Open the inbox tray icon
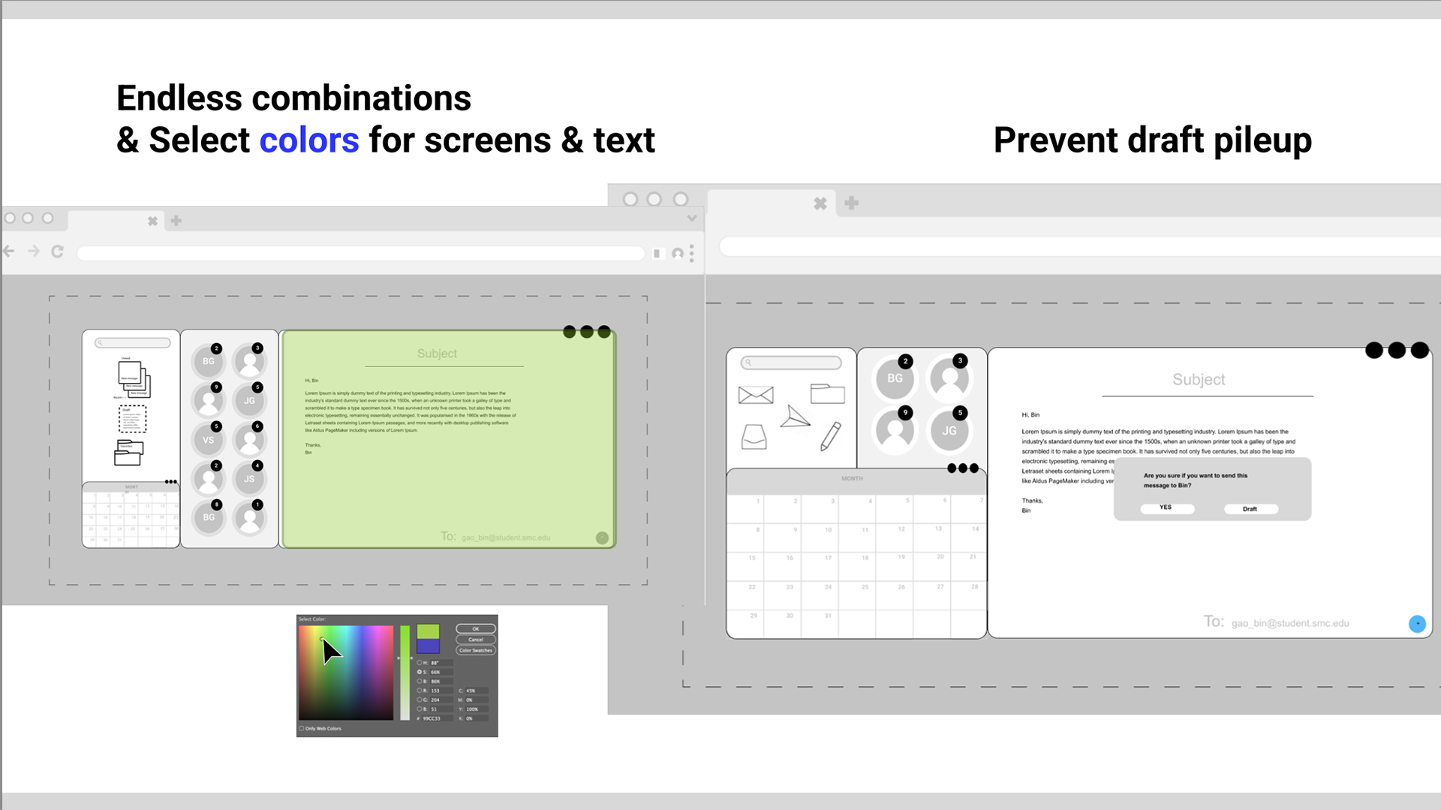Image resolution: width=1441 pixels, height=810 pixels. click(754, 436)
